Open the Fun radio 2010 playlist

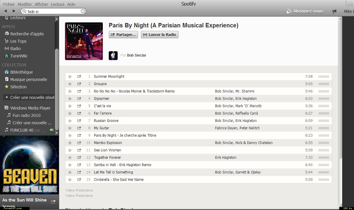click(26, 115)
